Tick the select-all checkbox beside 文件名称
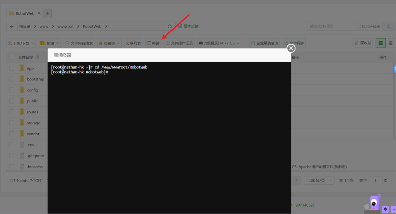396x214 pixels. point(12,57)
